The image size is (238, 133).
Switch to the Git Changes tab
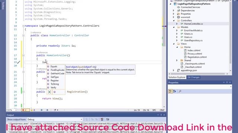tap(193, 77)
